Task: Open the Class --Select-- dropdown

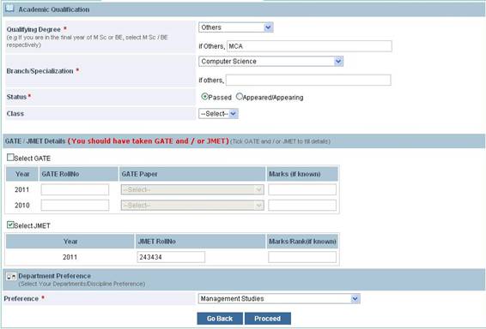Action: coord(218,114)
